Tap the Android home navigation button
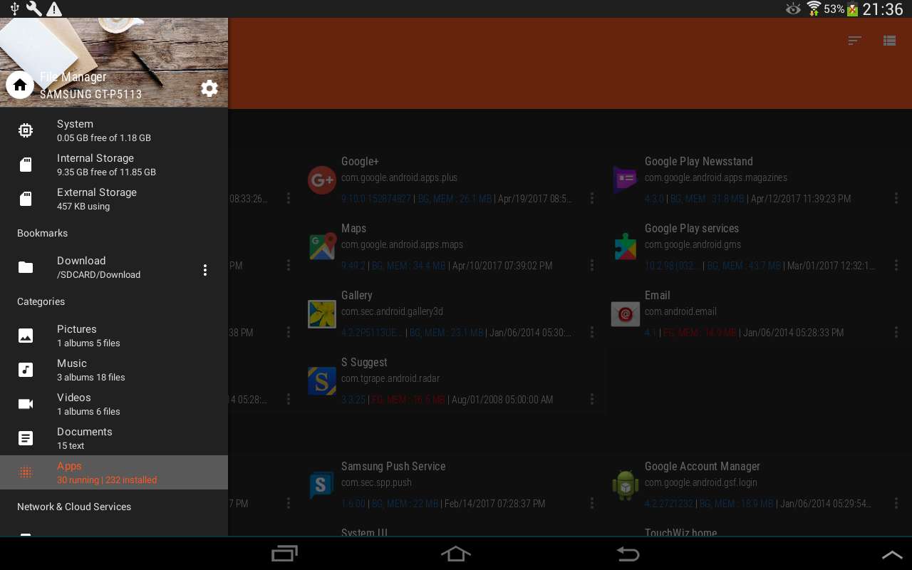 coord(456,554)
